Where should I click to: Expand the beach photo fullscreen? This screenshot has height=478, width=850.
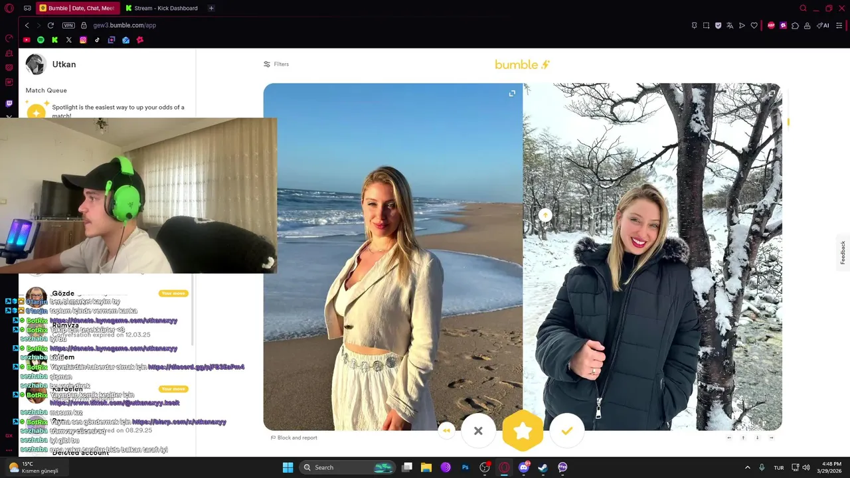click(x=512, y=94)
